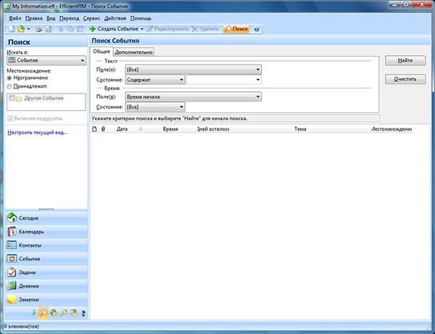Click the Редактировать toolbar button
The image size is (435, 334).
tap(167, 29)
